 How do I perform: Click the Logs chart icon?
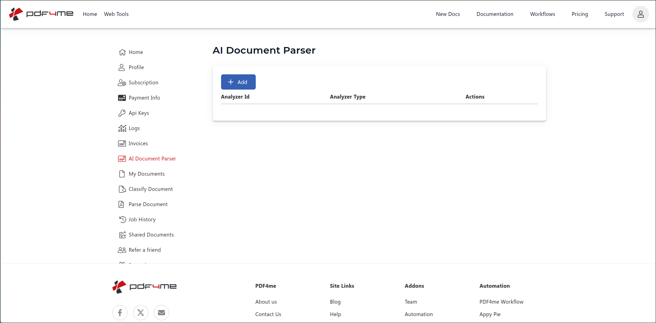(x=122, y=128)
